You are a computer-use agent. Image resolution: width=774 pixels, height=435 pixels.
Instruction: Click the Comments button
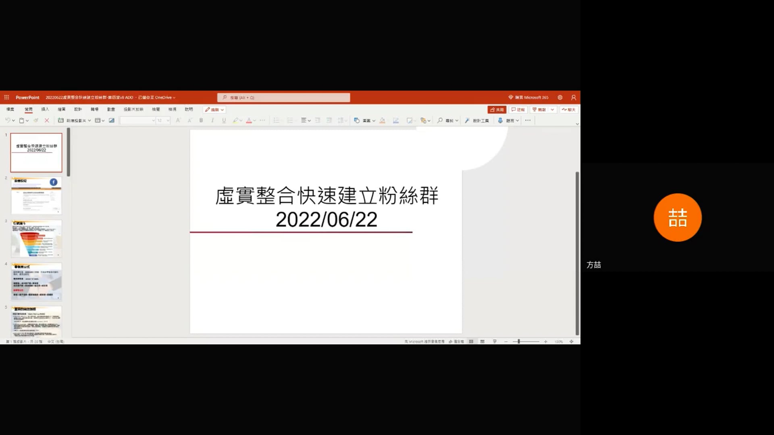coord(518,110)
